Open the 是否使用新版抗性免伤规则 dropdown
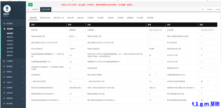This screenshot has width=221, height=108. point(205,100)
